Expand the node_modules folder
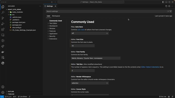The width and height of the screenshot is (175, 98). click(x=8, y=12)
